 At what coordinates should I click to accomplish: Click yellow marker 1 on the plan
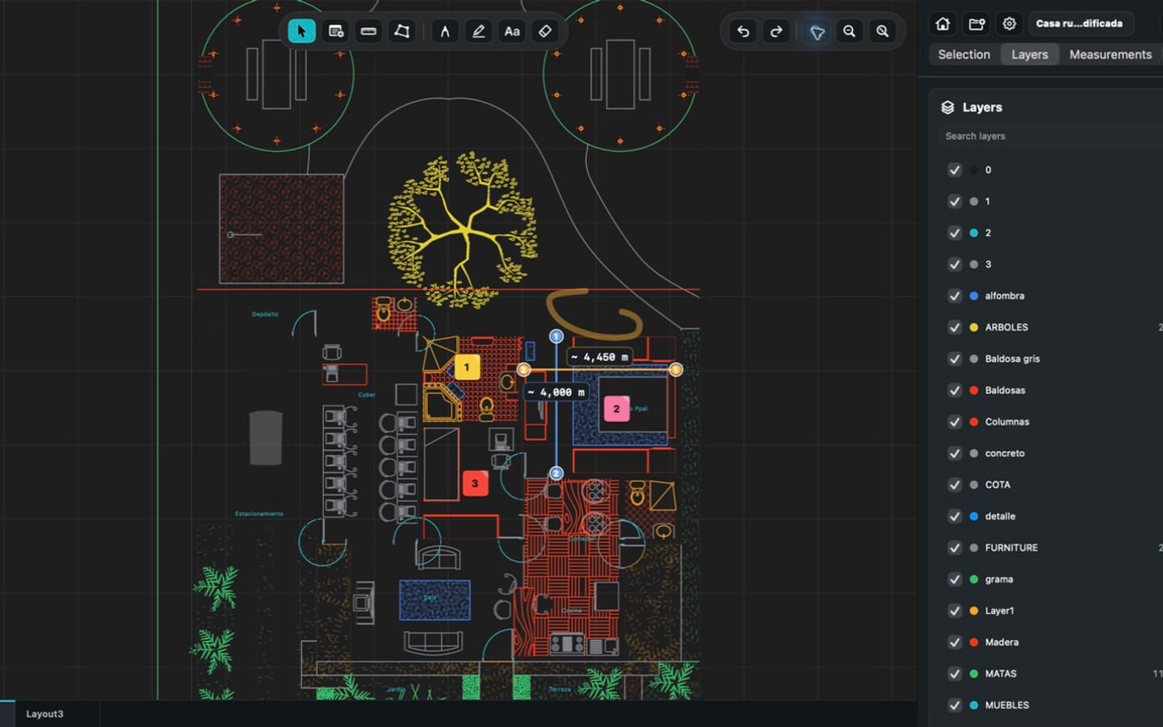pos(466,367)
